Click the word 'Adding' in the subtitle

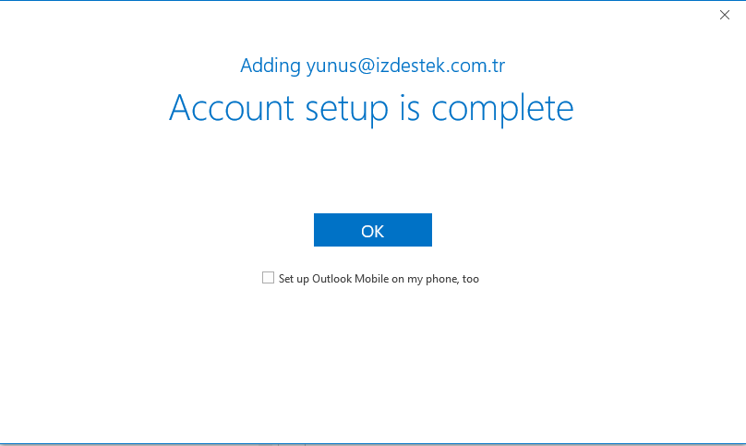coord(271,66)
